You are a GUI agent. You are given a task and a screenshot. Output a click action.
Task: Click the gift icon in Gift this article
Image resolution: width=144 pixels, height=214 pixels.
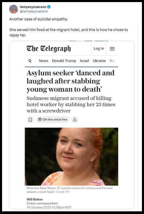pos(40,120)
